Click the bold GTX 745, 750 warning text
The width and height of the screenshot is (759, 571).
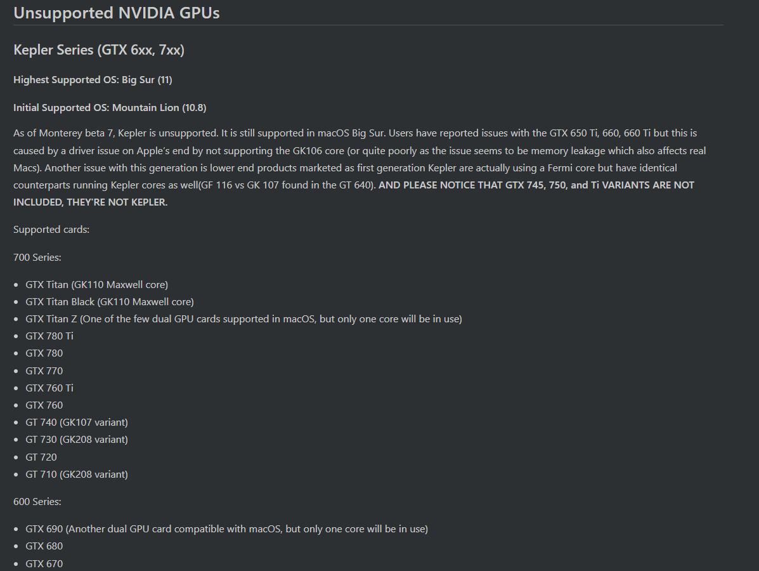[x=354, y=194]
